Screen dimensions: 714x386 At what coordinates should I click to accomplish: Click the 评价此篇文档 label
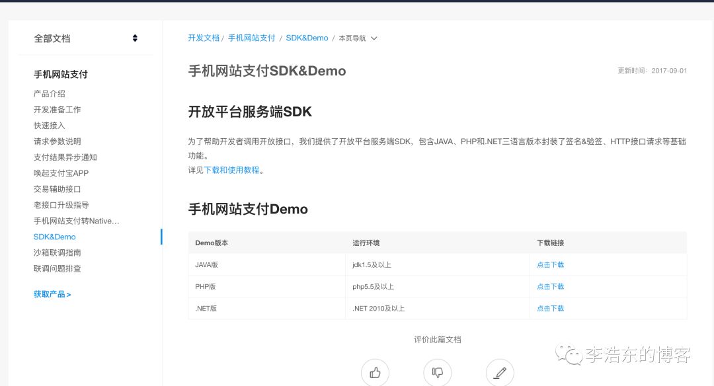tap(437, 339)
